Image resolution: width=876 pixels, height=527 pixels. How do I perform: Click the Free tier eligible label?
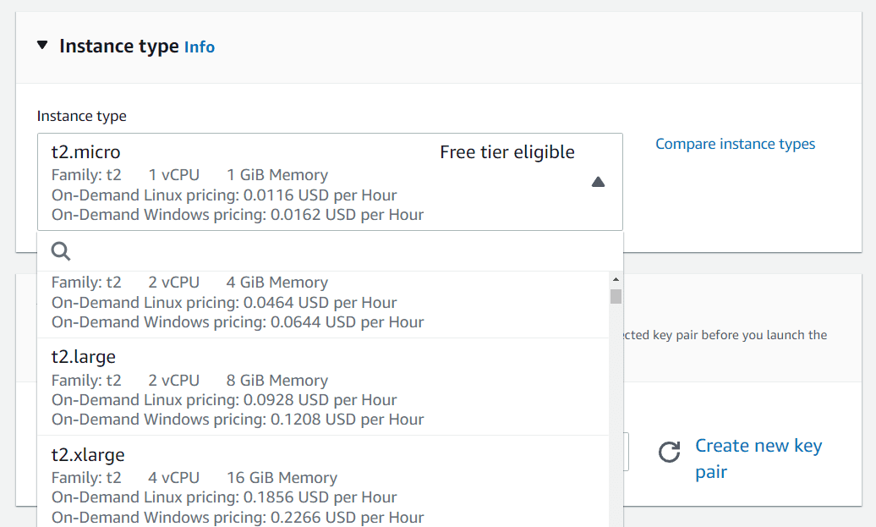[506, 152]
